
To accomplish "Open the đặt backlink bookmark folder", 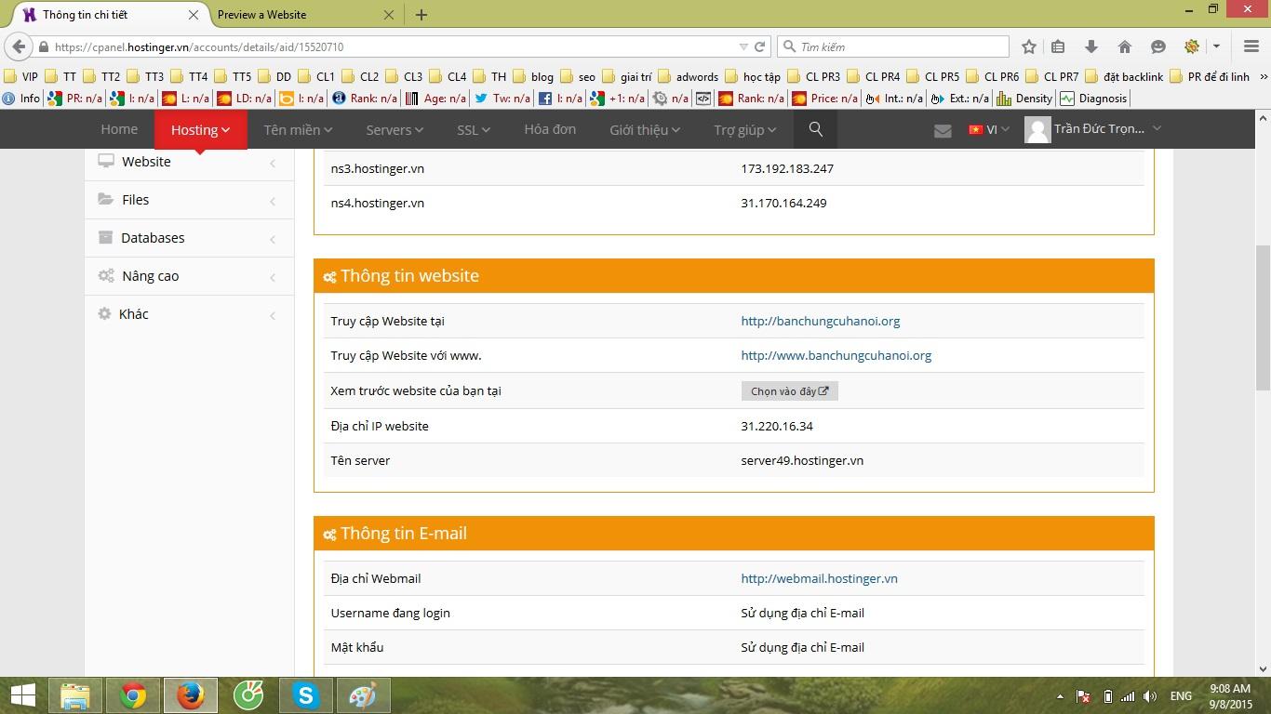I will [1124, 76].
